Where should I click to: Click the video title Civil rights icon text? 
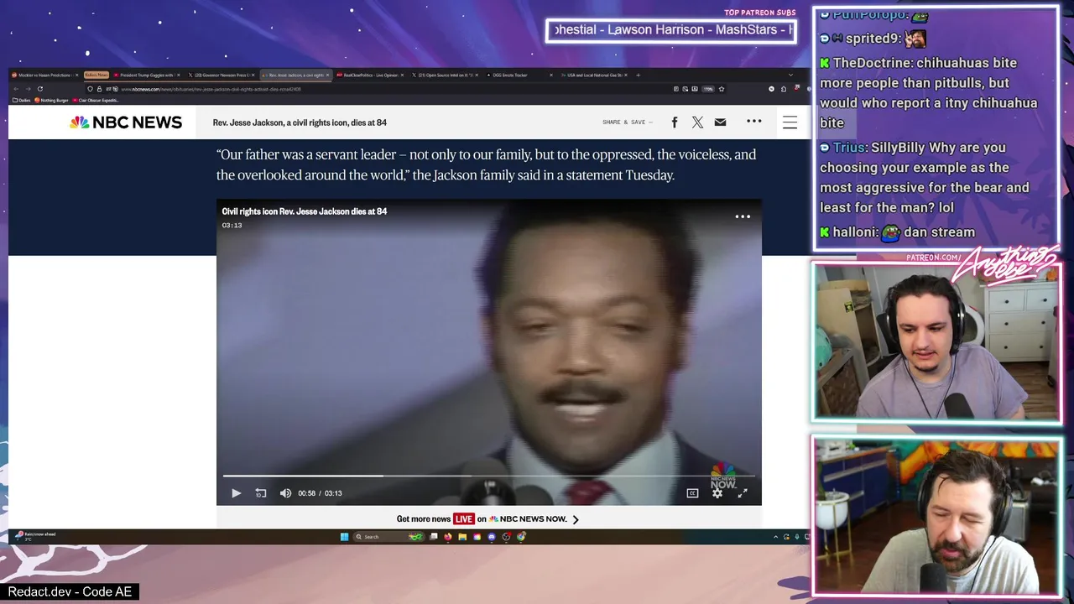pos(305,211)
